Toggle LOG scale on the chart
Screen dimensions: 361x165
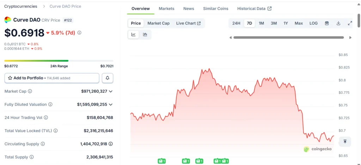click(313, 23)
